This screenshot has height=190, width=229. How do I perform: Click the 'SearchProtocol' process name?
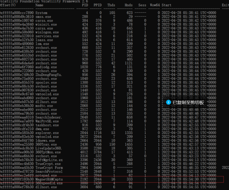49,171
